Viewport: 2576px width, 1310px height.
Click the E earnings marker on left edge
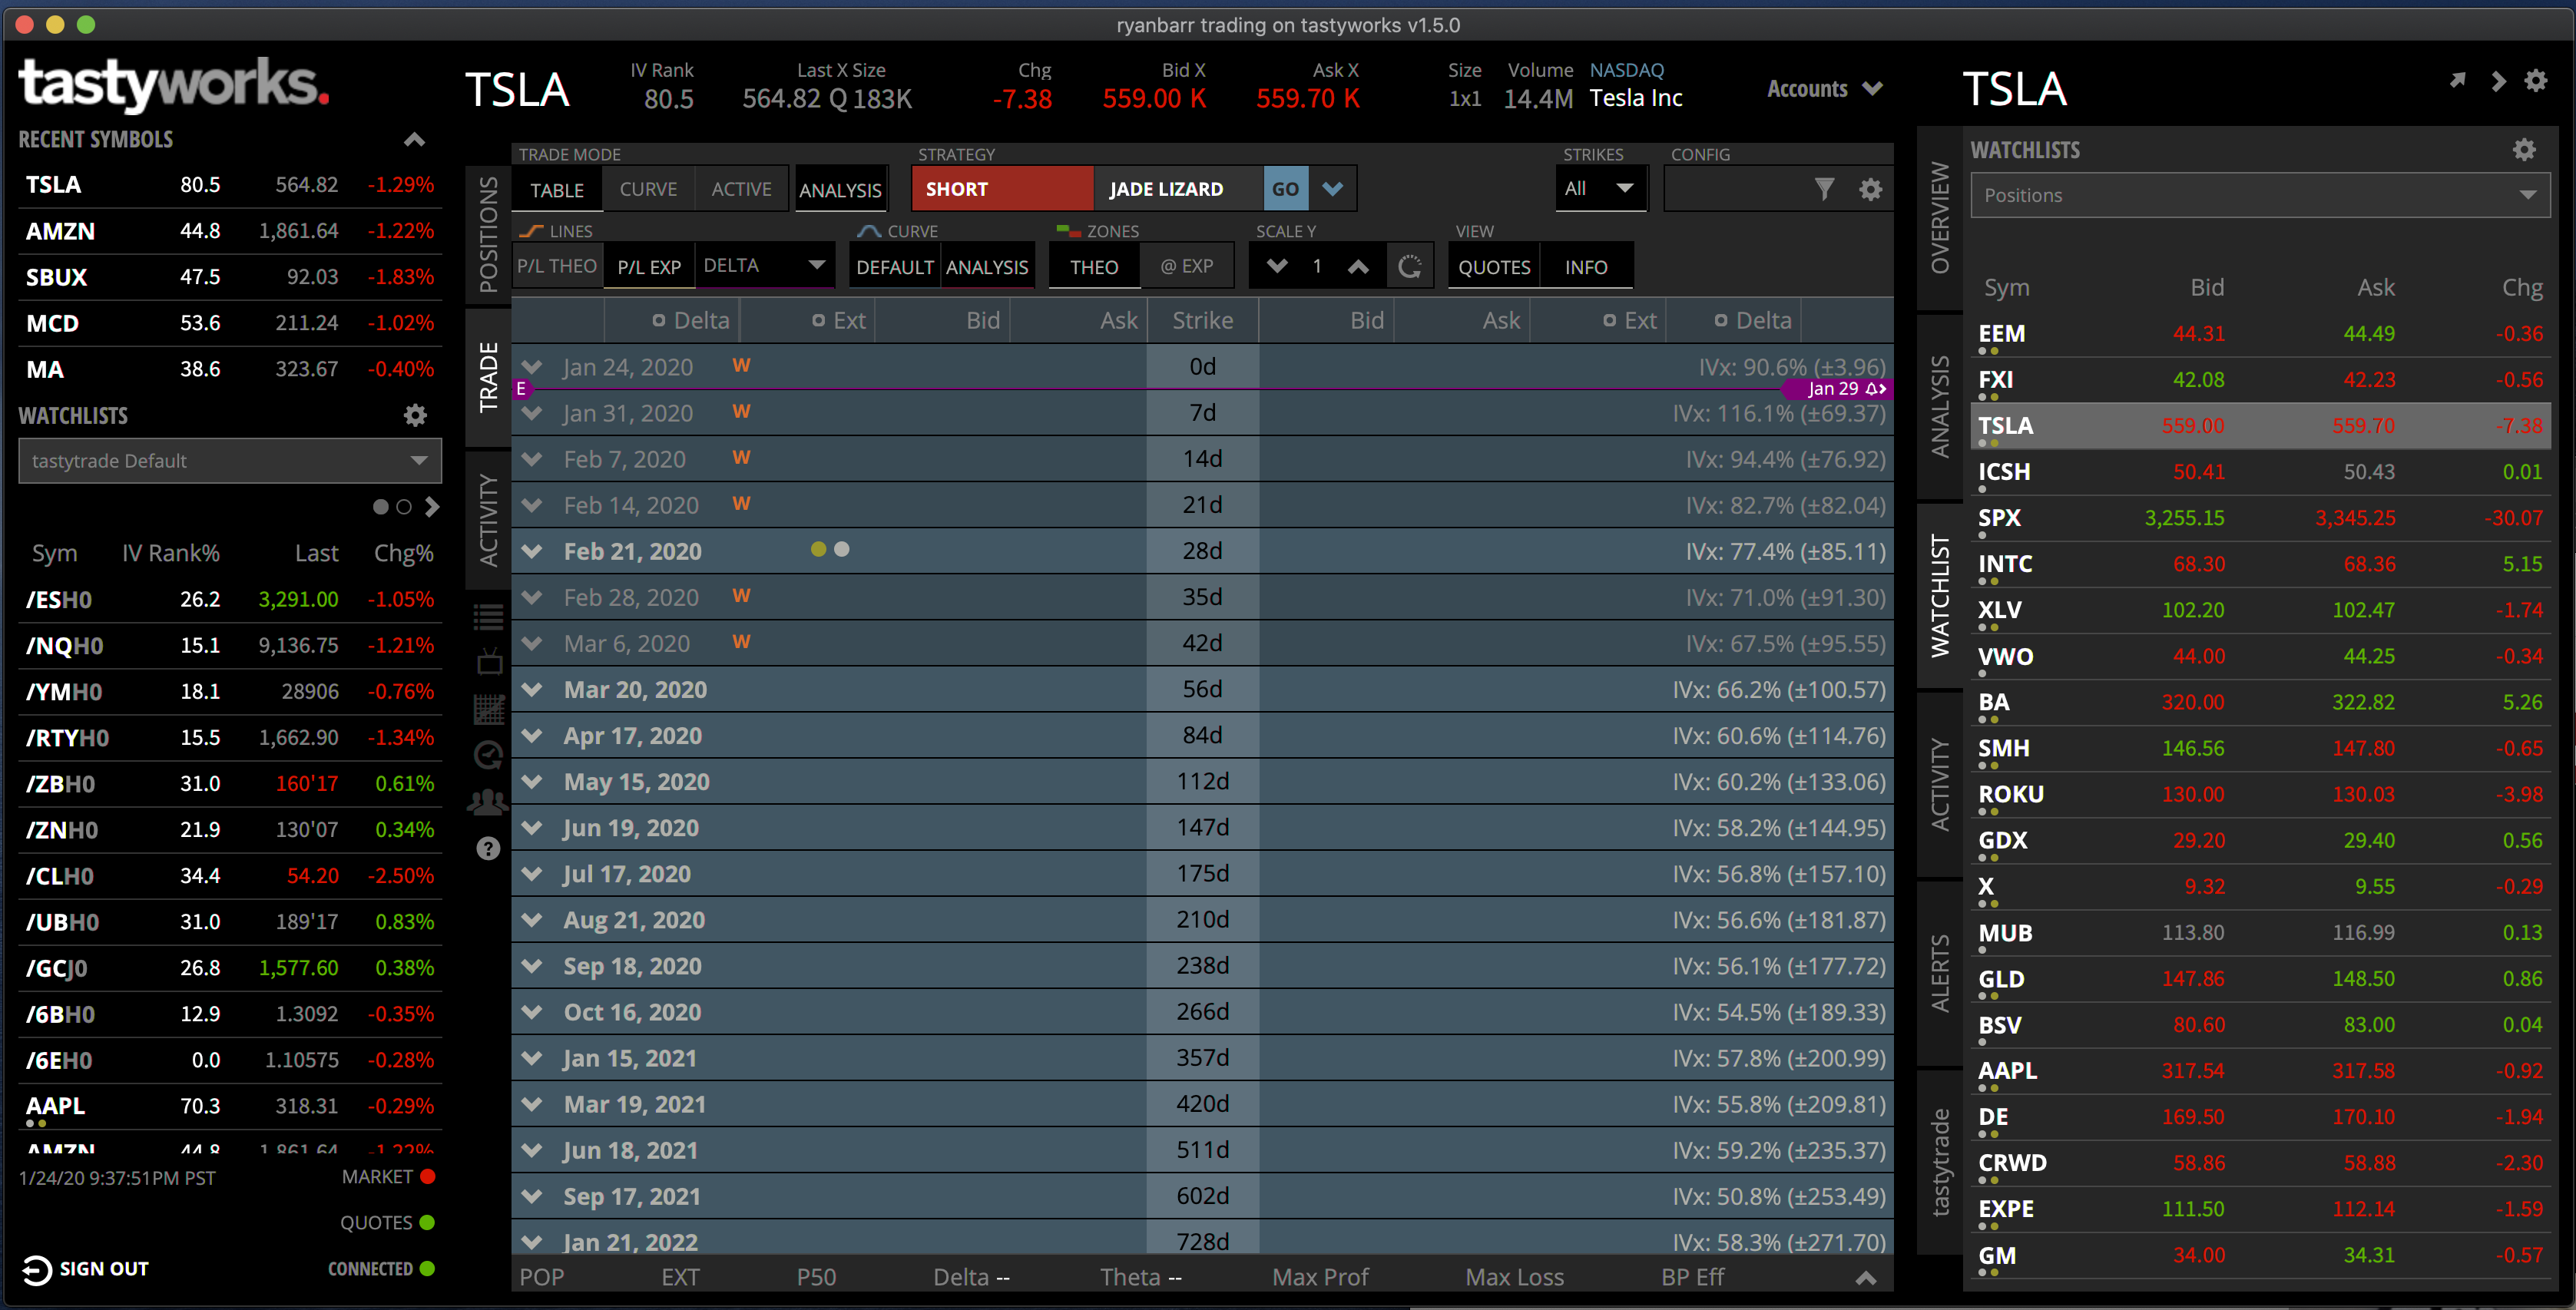pyautogui.click(x=521, y=389)
